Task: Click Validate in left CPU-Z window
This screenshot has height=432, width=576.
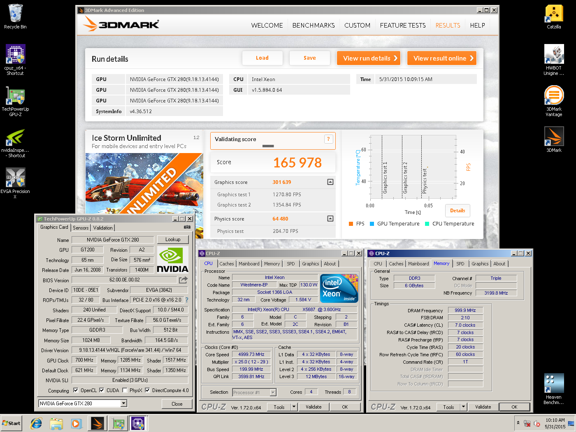Action: pyautogui.click(x=314, y=407)
